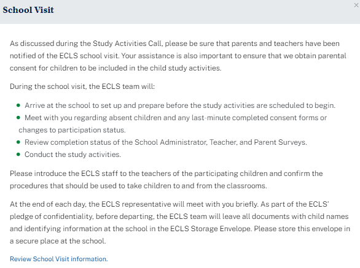The image size is (360, 268).
Task: Click the Conduct the study activities text
Action: click(x=72, y=155)
